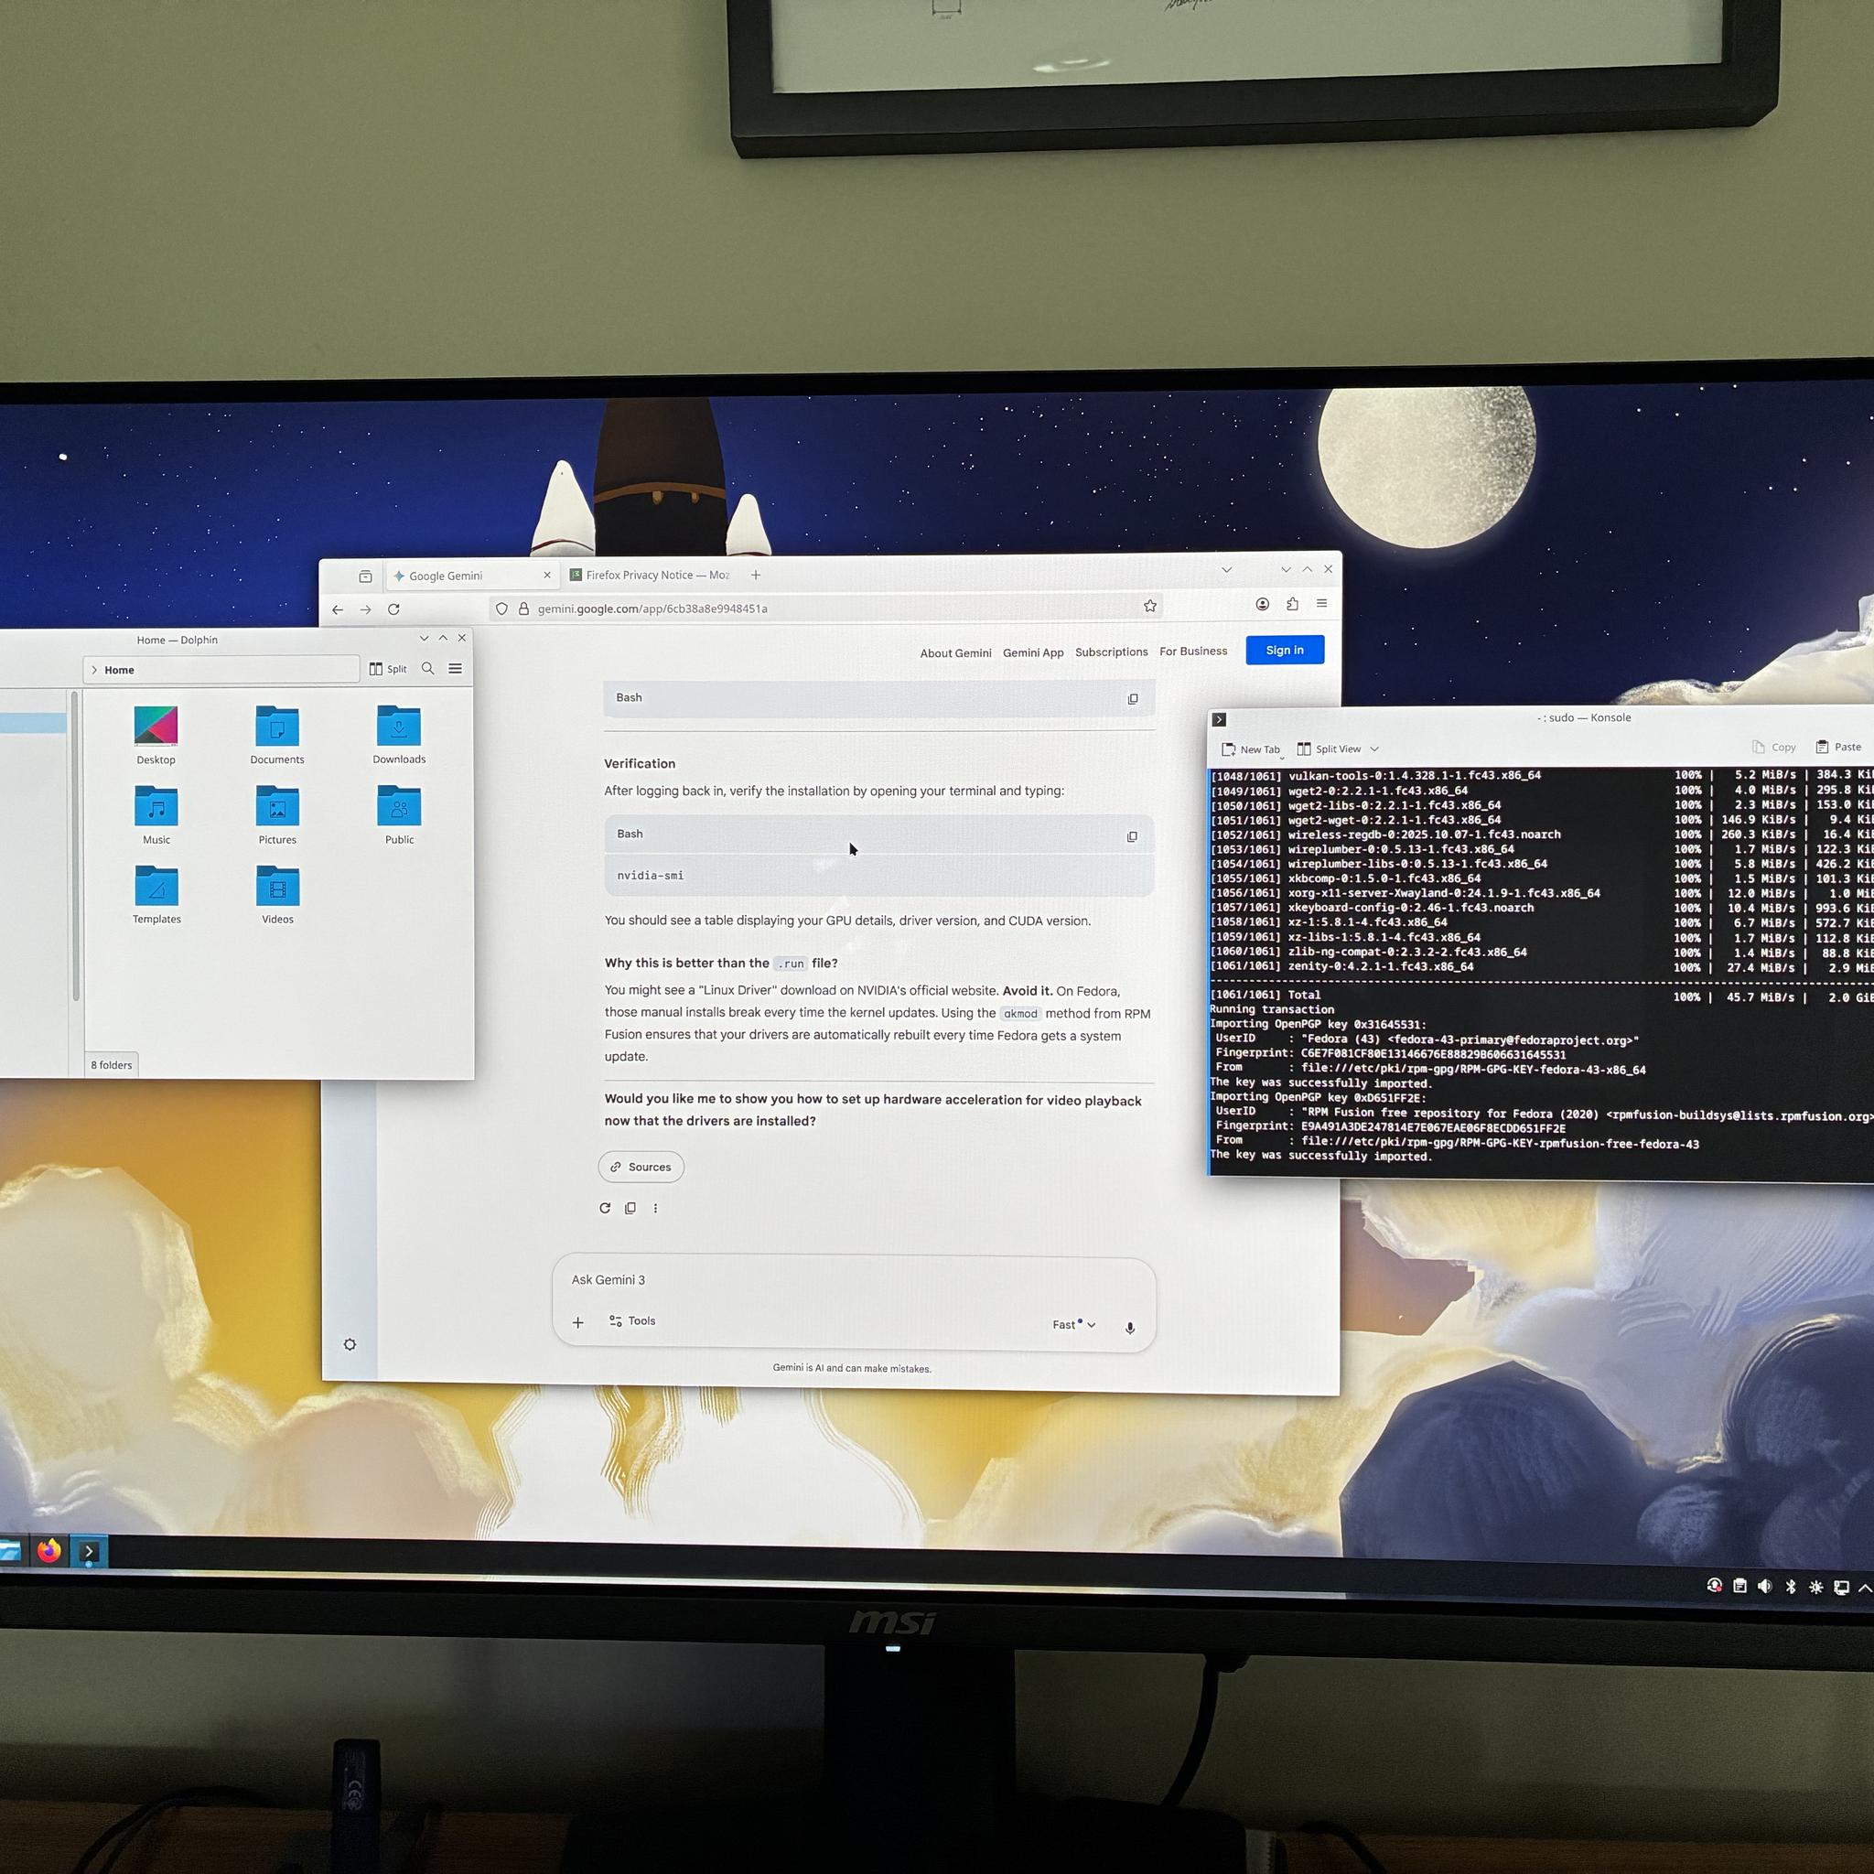Open the Bluetooth icon in system tray
Viewport: 1874px width, 1874px height.
click(x=1791, y=1587)
